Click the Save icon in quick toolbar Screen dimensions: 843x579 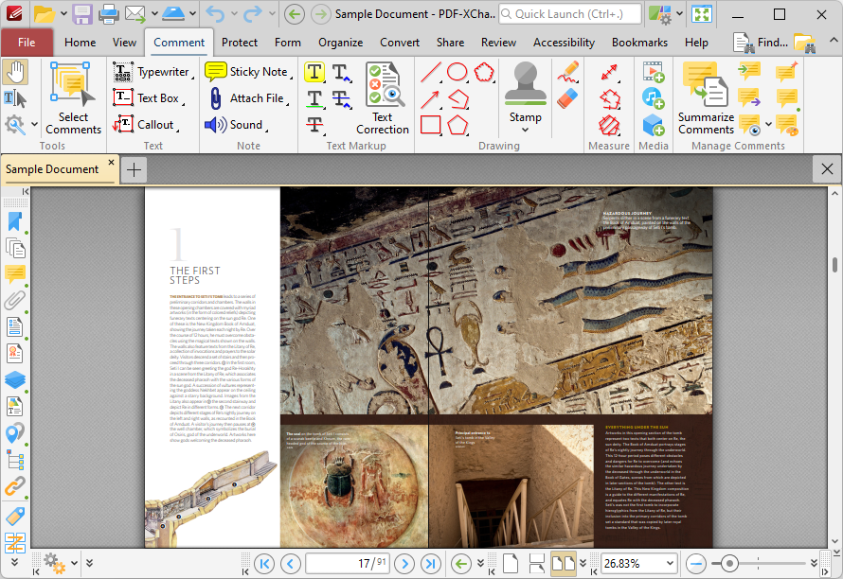tap(82, 14)
